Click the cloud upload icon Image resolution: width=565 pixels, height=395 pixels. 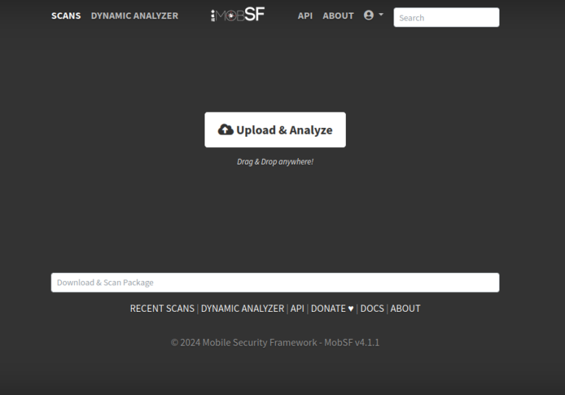pos(226,130)
